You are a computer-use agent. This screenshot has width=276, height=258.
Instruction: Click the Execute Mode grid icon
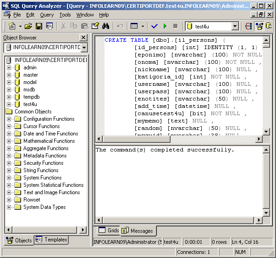[x=134, y=26]
